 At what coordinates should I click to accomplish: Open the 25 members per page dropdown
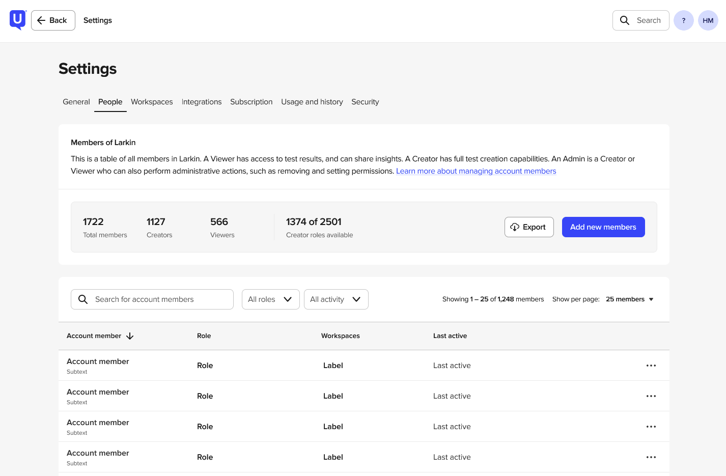click(x=629, y=299)
